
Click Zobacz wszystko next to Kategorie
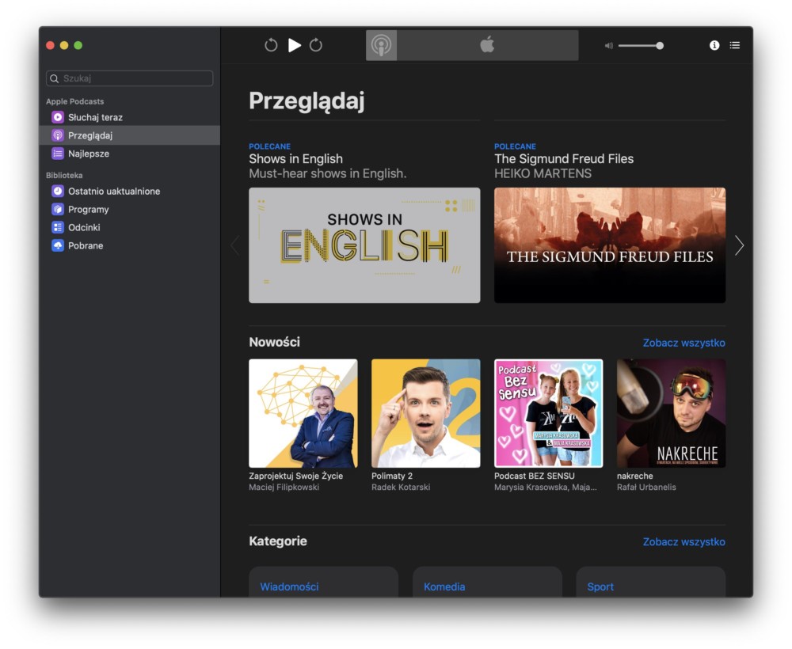click(684, 542)
